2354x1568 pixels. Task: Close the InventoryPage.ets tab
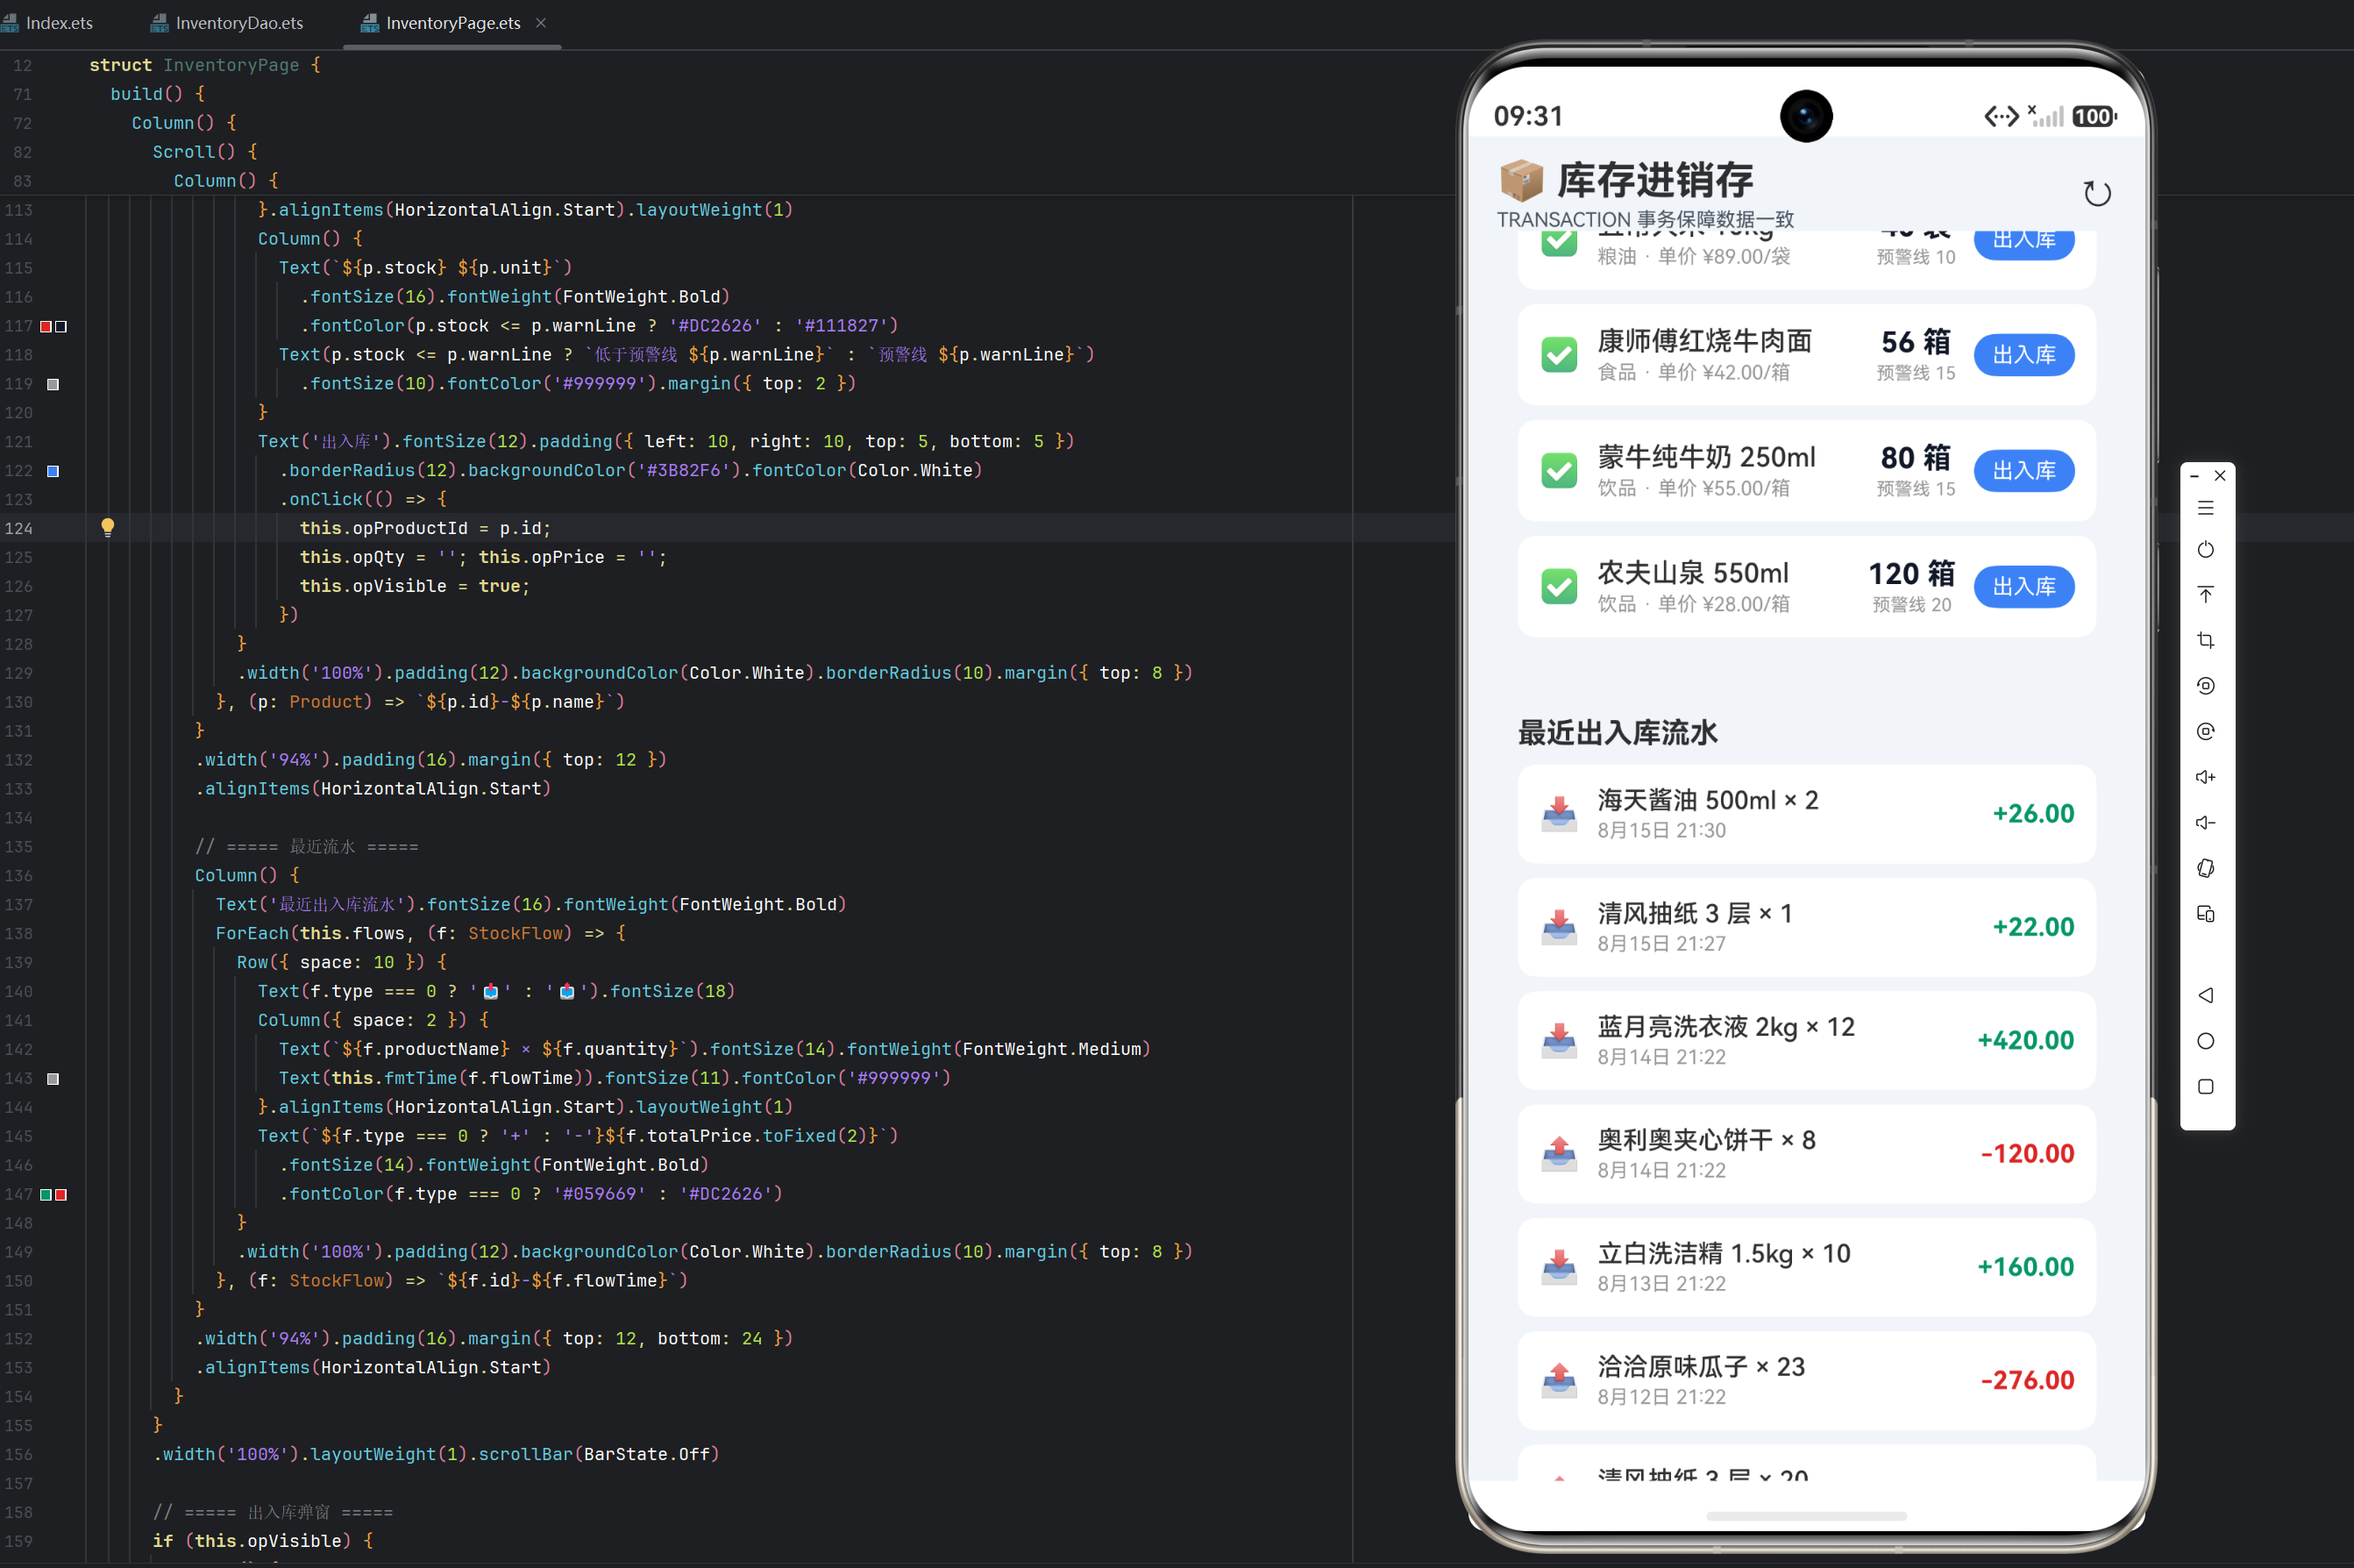[541, 22]
